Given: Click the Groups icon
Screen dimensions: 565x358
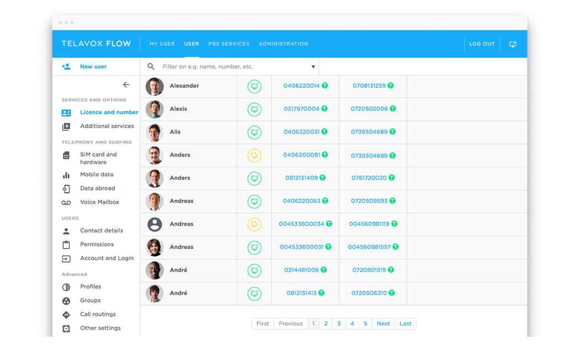Looking at the screenshot, I should tap(66, 301).
